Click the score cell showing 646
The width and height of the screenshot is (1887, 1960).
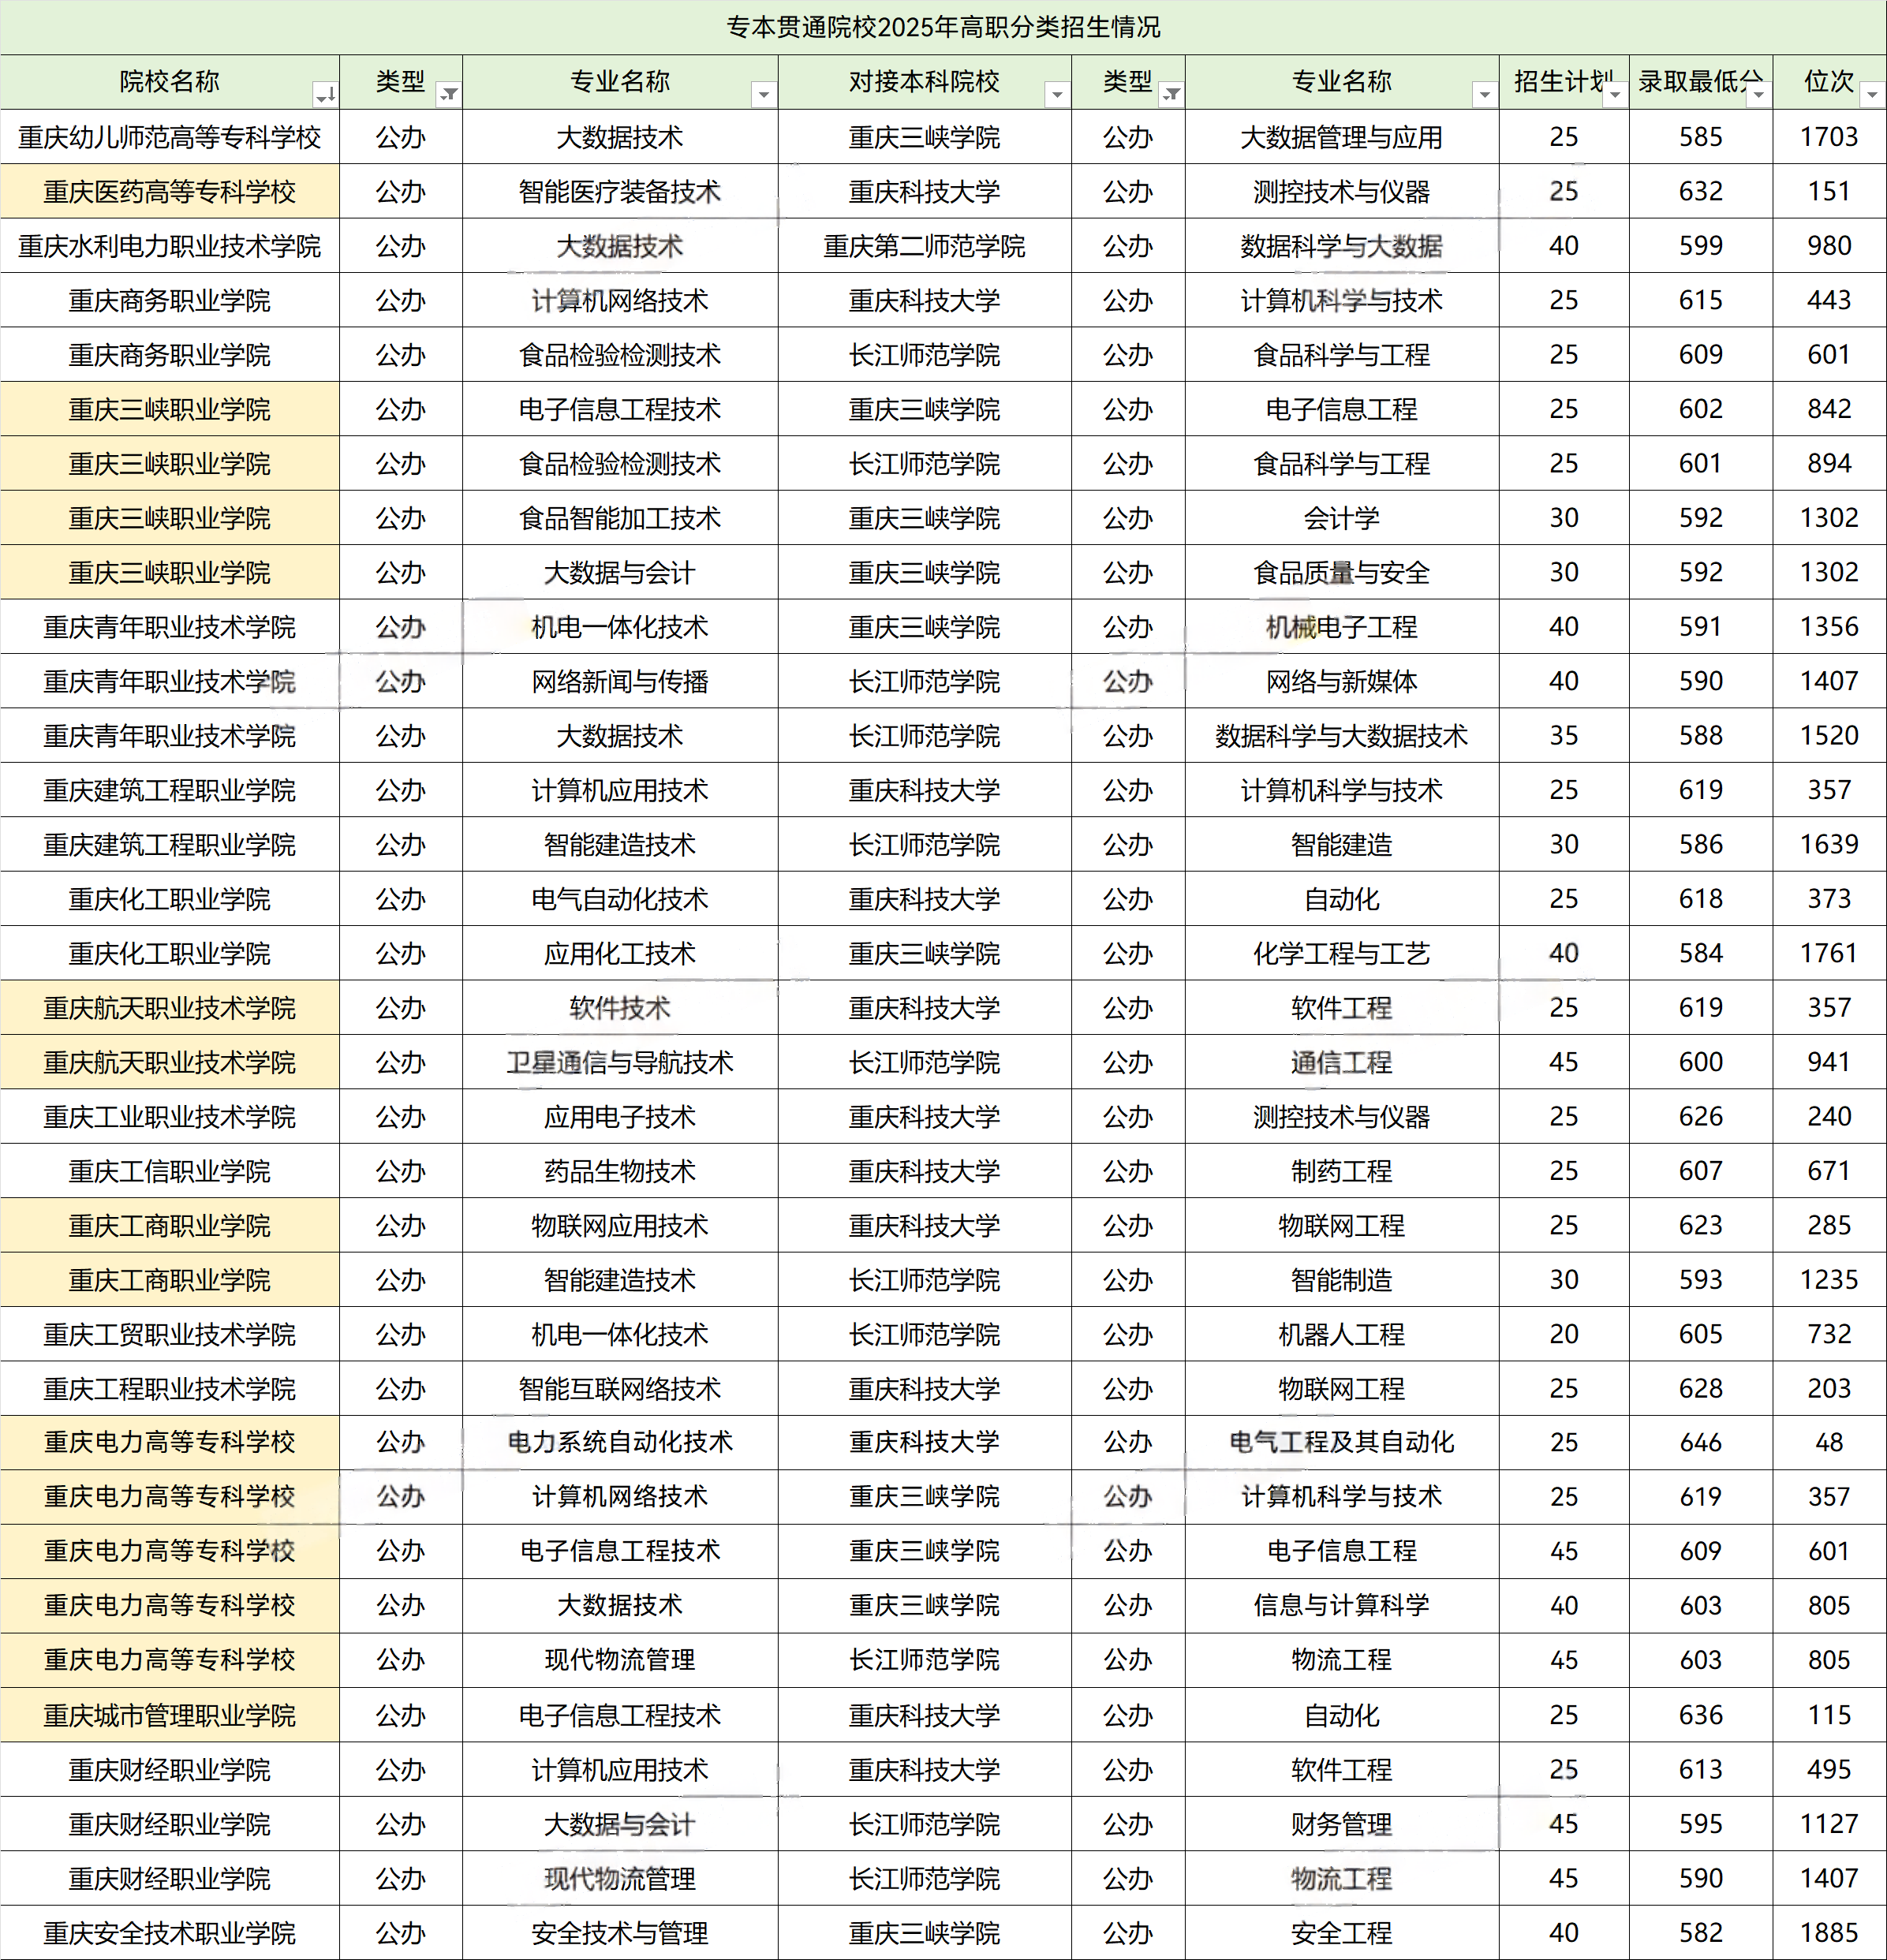click(x=1700, y=1442)
